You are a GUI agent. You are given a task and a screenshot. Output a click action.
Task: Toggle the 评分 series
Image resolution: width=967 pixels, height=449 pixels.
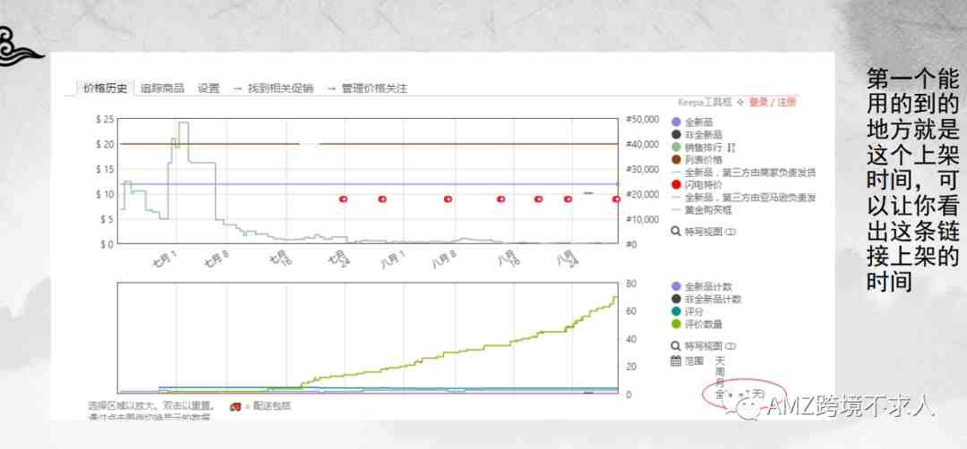(x=688, y=311)
